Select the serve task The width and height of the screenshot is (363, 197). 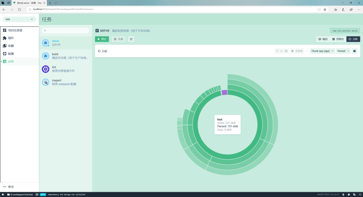66,43
